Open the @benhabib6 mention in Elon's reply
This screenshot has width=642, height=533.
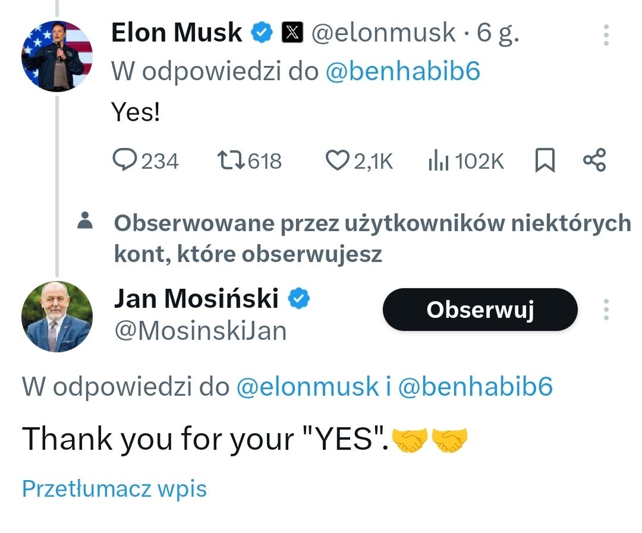[x=403, y=72]
